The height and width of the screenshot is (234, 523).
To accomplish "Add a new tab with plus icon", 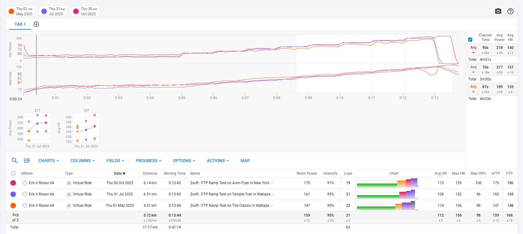I will 36,24.
